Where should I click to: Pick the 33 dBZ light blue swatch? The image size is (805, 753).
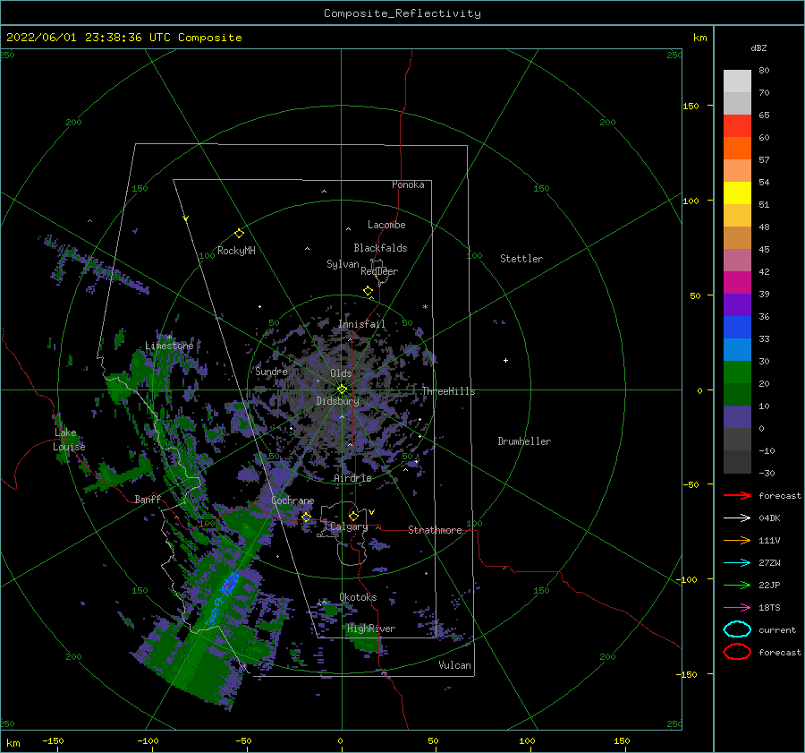pyautogui.click(x=737, y=349)
